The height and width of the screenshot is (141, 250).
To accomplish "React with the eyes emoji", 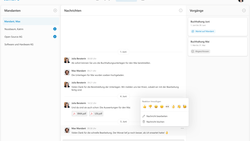I will [x=168, y=107].
